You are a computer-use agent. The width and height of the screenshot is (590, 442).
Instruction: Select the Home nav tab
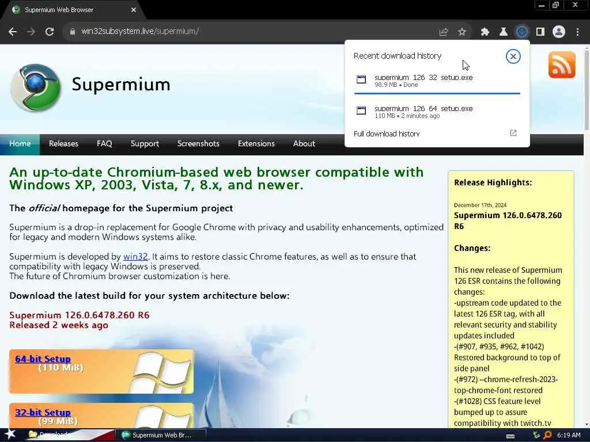tap(20, 144)
